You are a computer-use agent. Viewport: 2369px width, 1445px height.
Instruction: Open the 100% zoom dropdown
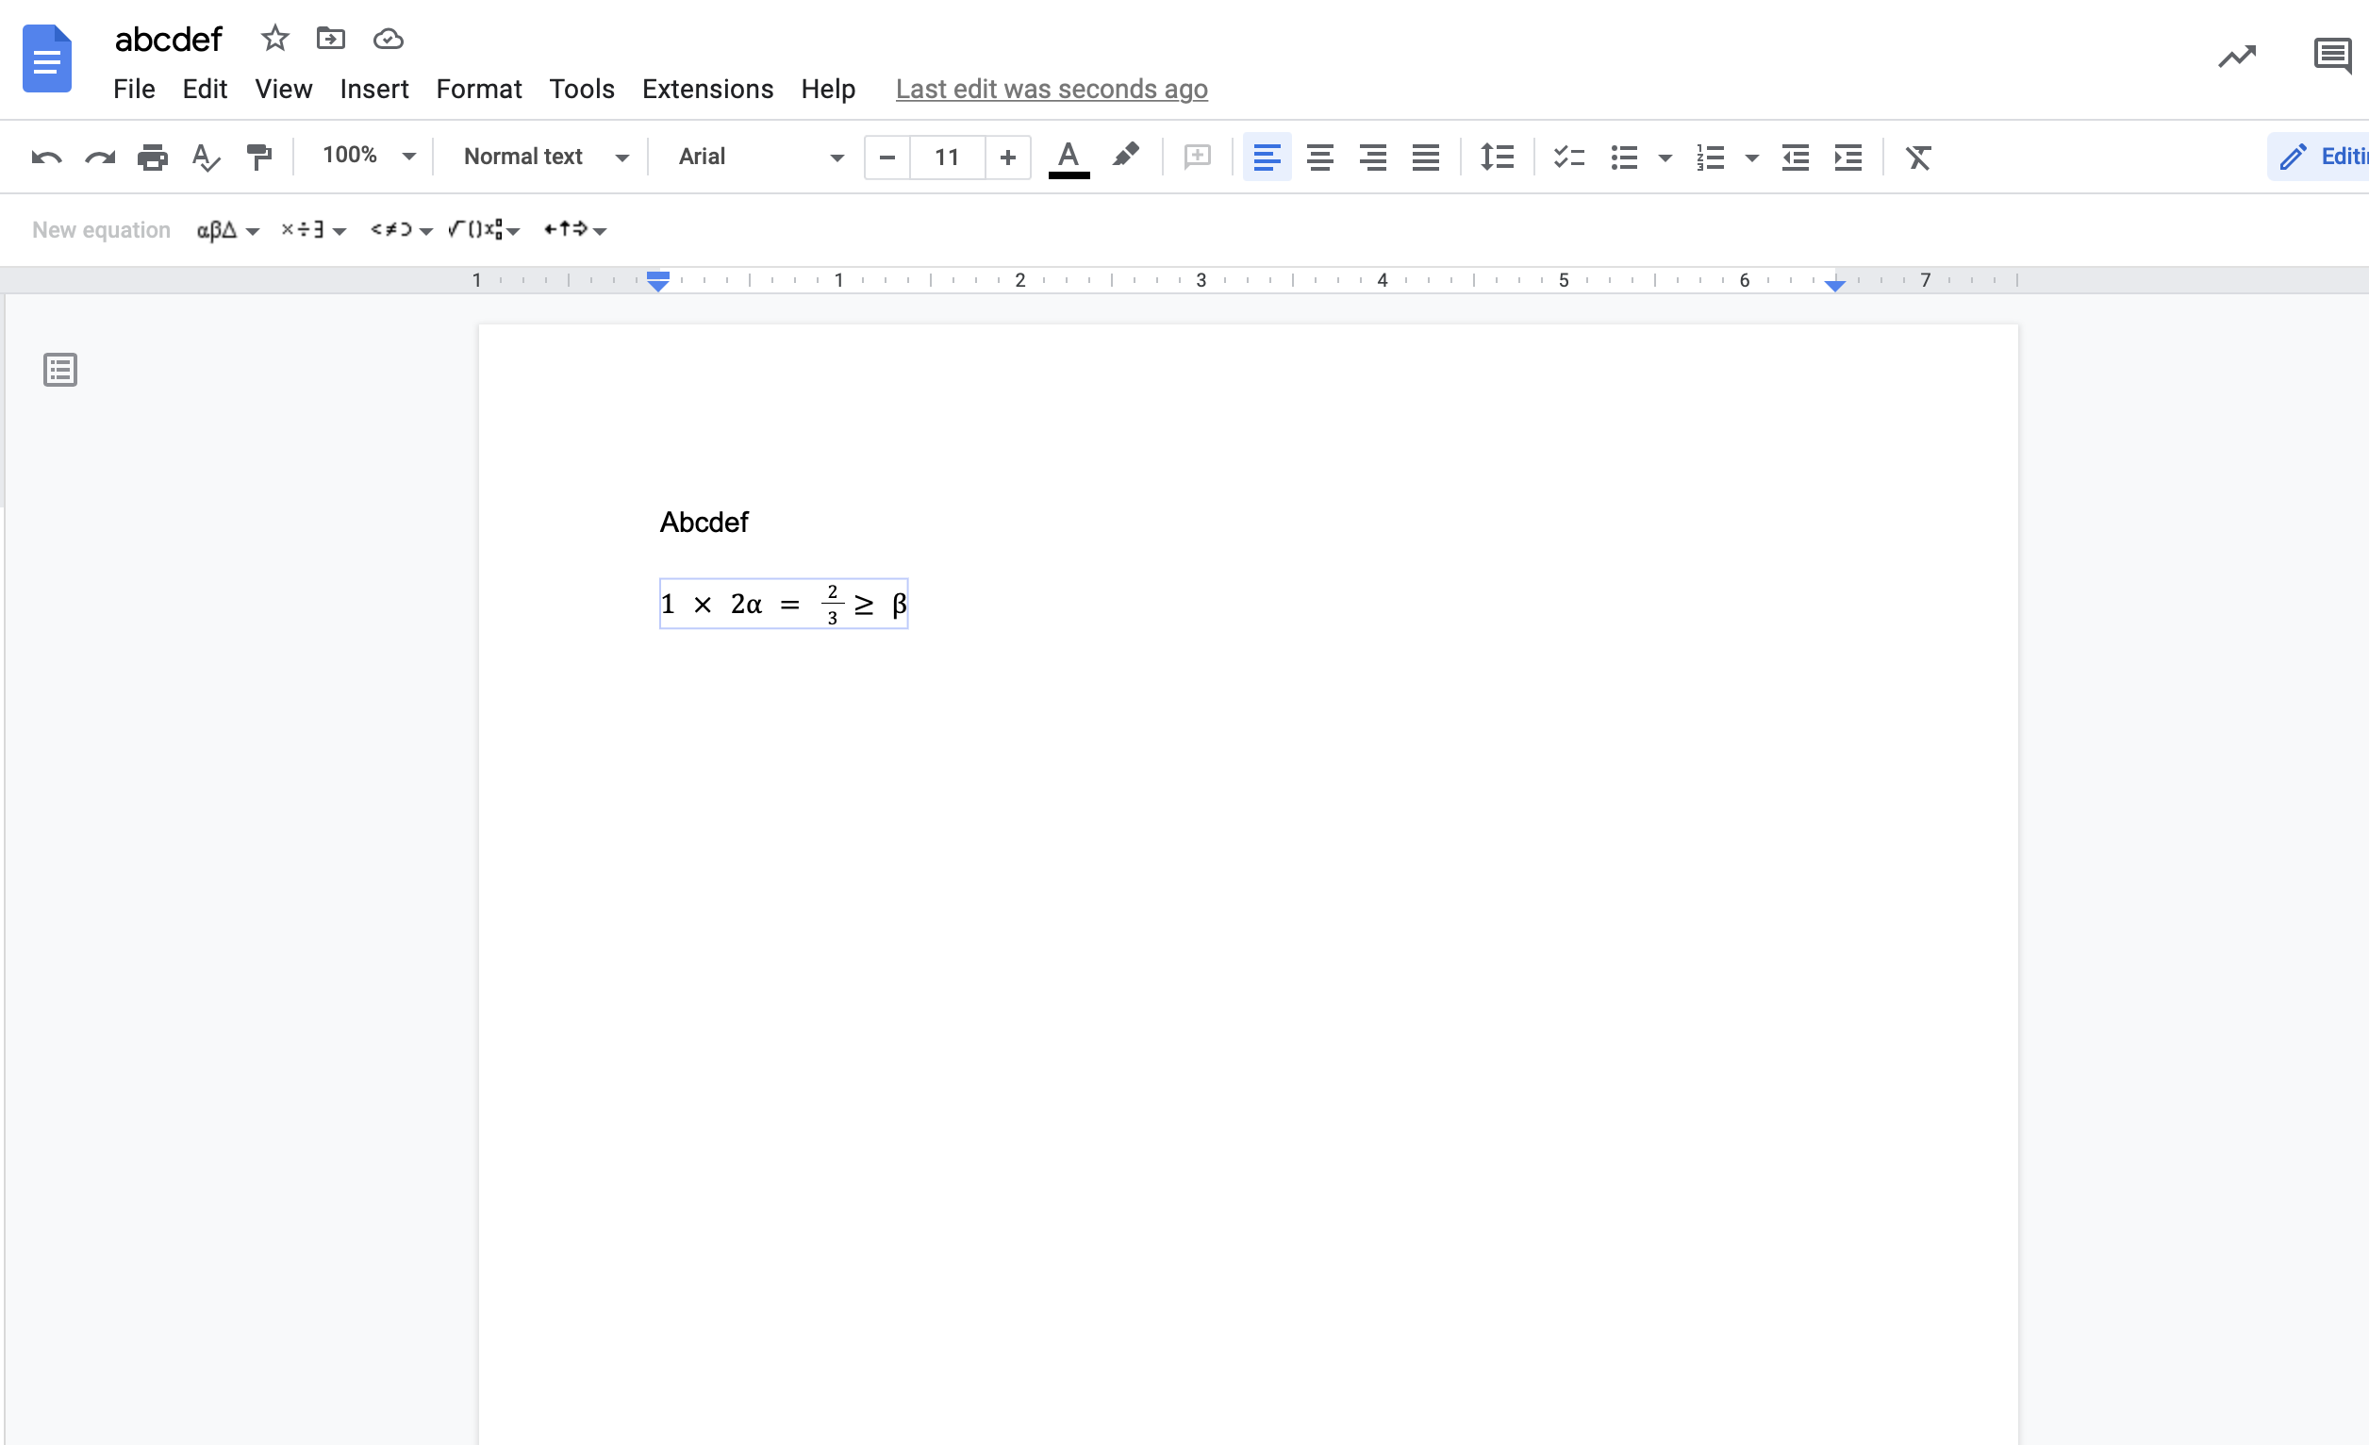click(x=368, y=156)
